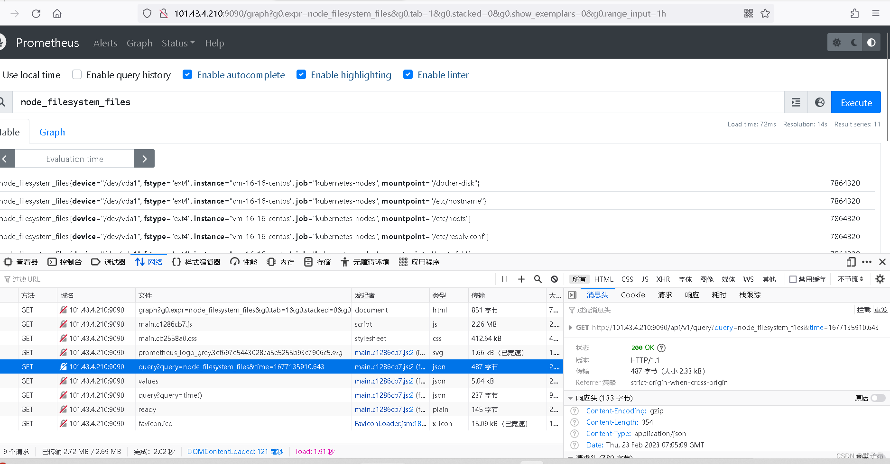Go to browser home page icon
This screenshot has width=890, height=464.
(x=57, y=14)
